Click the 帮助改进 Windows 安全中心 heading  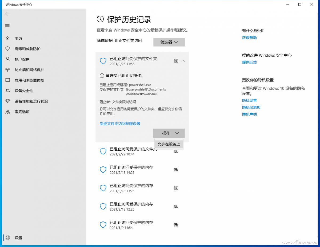tap(267, 55)
